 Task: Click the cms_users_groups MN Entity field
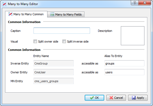click(x=54, y=81)
